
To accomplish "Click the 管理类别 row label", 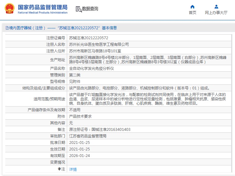I will click(x=58, y=75).
